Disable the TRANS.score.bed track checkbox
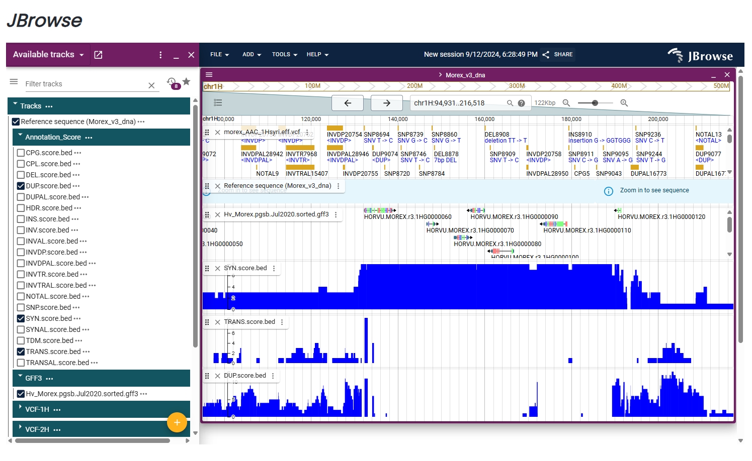752x461 pixels. 21,352
